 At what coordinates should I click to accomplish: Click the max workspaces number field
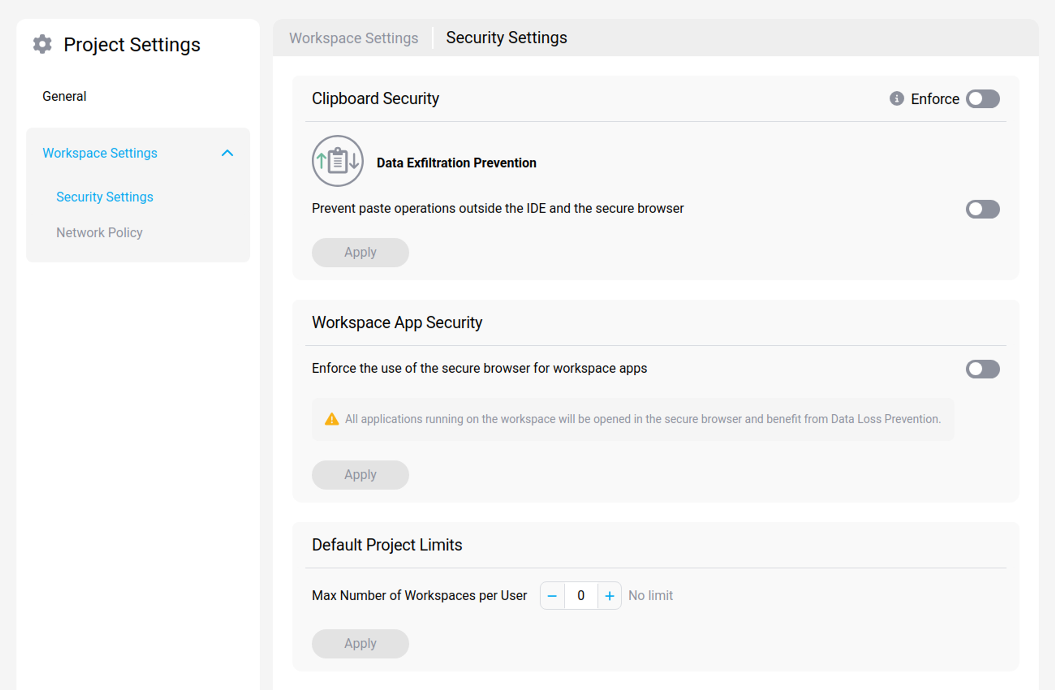580,596
